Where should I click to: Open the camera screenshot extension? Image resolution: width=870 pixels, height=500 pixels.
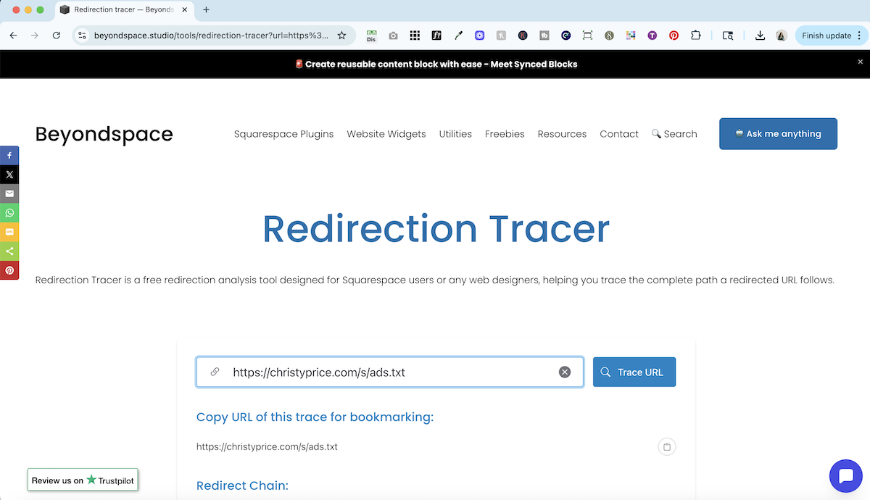[x=393, y=35]
